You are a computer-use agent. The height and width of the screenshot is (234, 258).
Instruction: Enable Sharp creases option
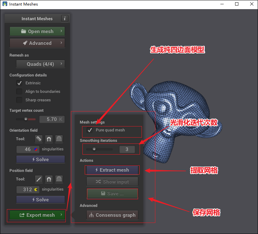(19, 100)
